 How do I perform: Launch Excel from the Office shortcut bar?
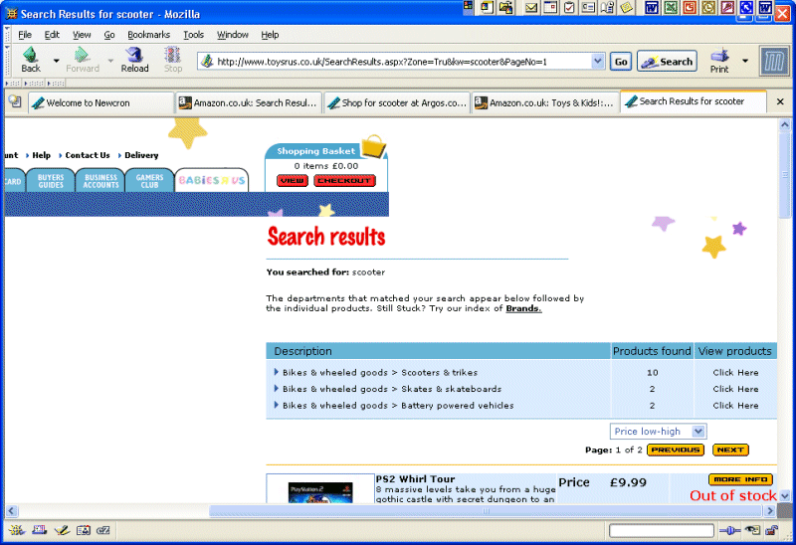(671, 7)
